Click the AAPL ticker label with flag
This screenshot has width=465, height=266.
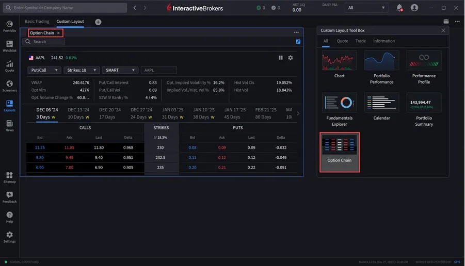37,58
